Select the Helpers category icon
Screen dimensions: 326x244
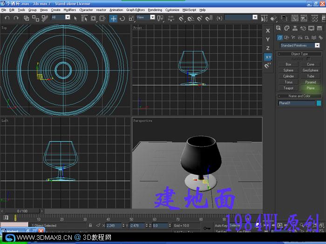307,38
